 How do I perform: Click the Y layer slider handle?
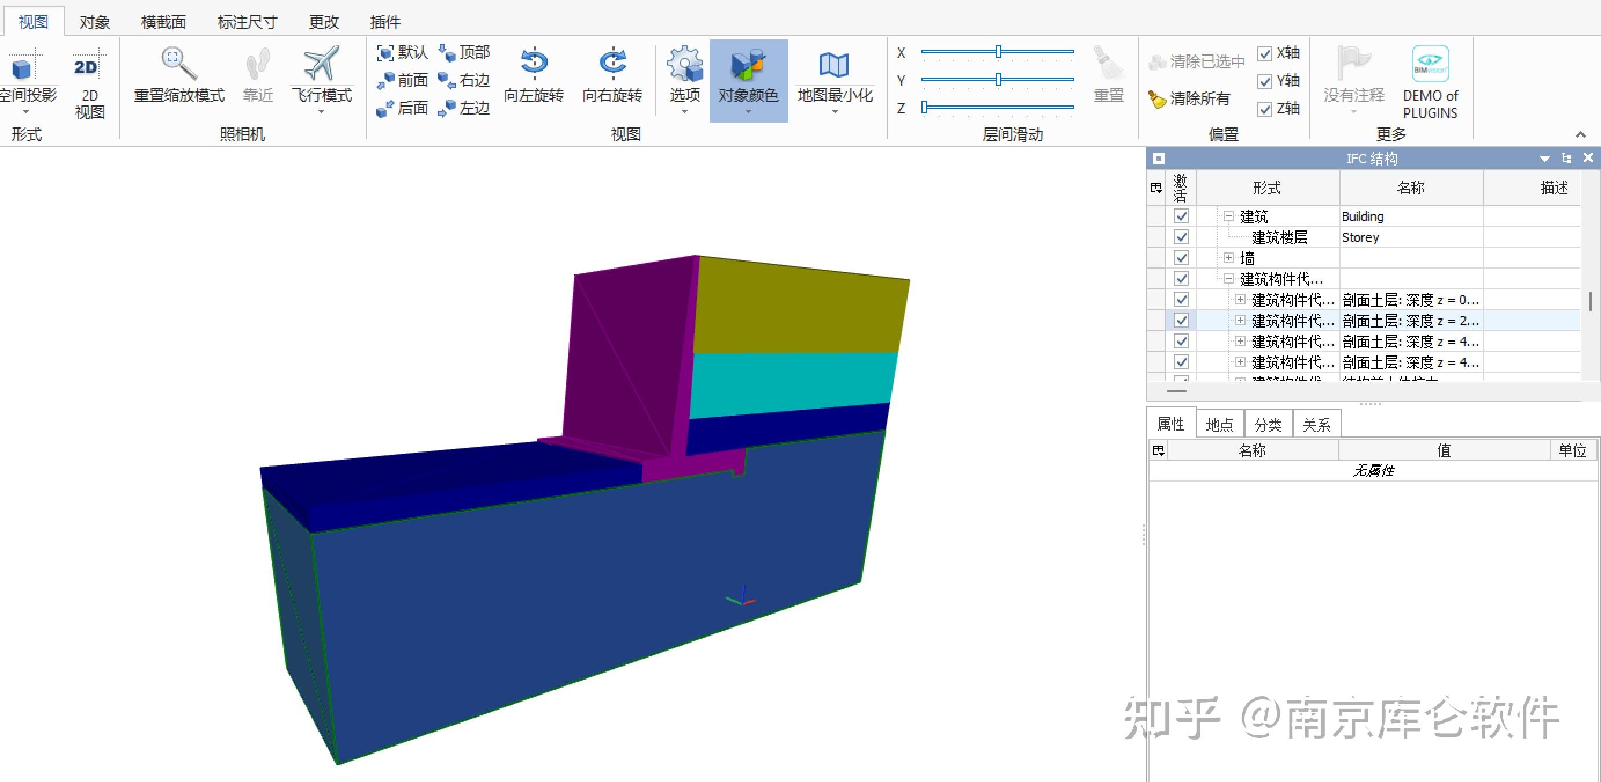998,79
